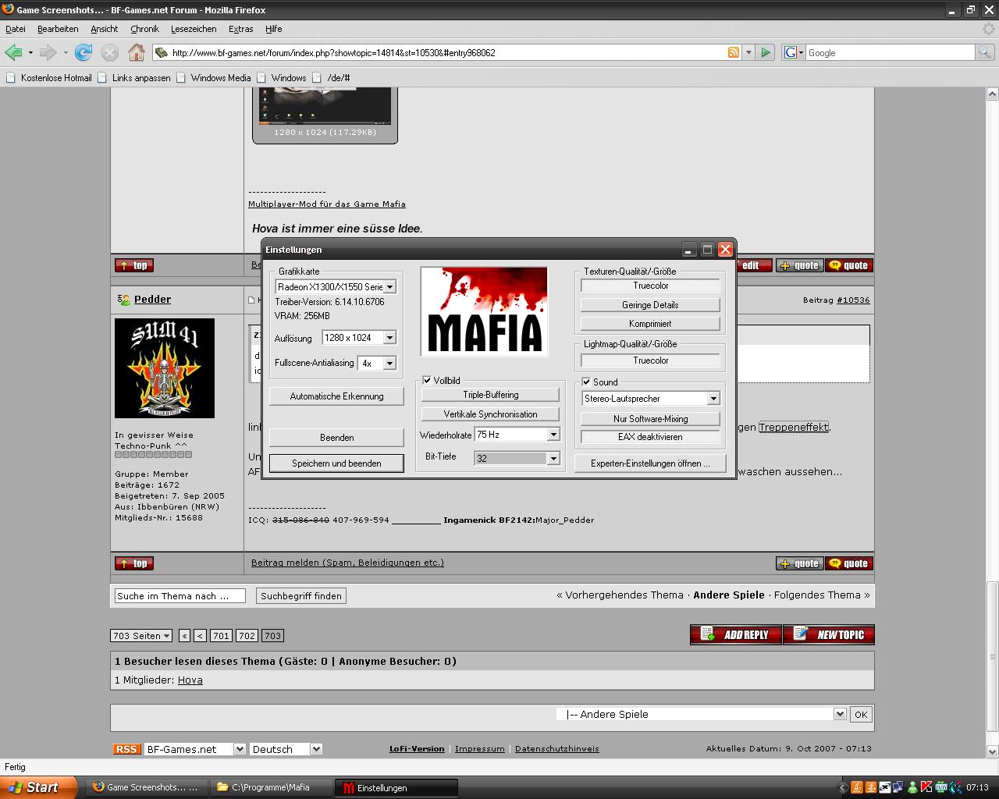The width and height of the screenshot is (999, 799).
Task: Click the stop loading icon
Action: (110, 52)
